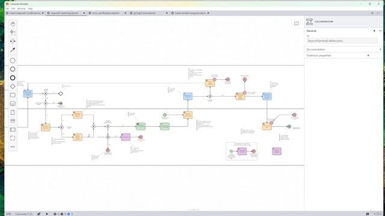
Task: Select the purple task inside the event subprocess
Action: [242, 151]
